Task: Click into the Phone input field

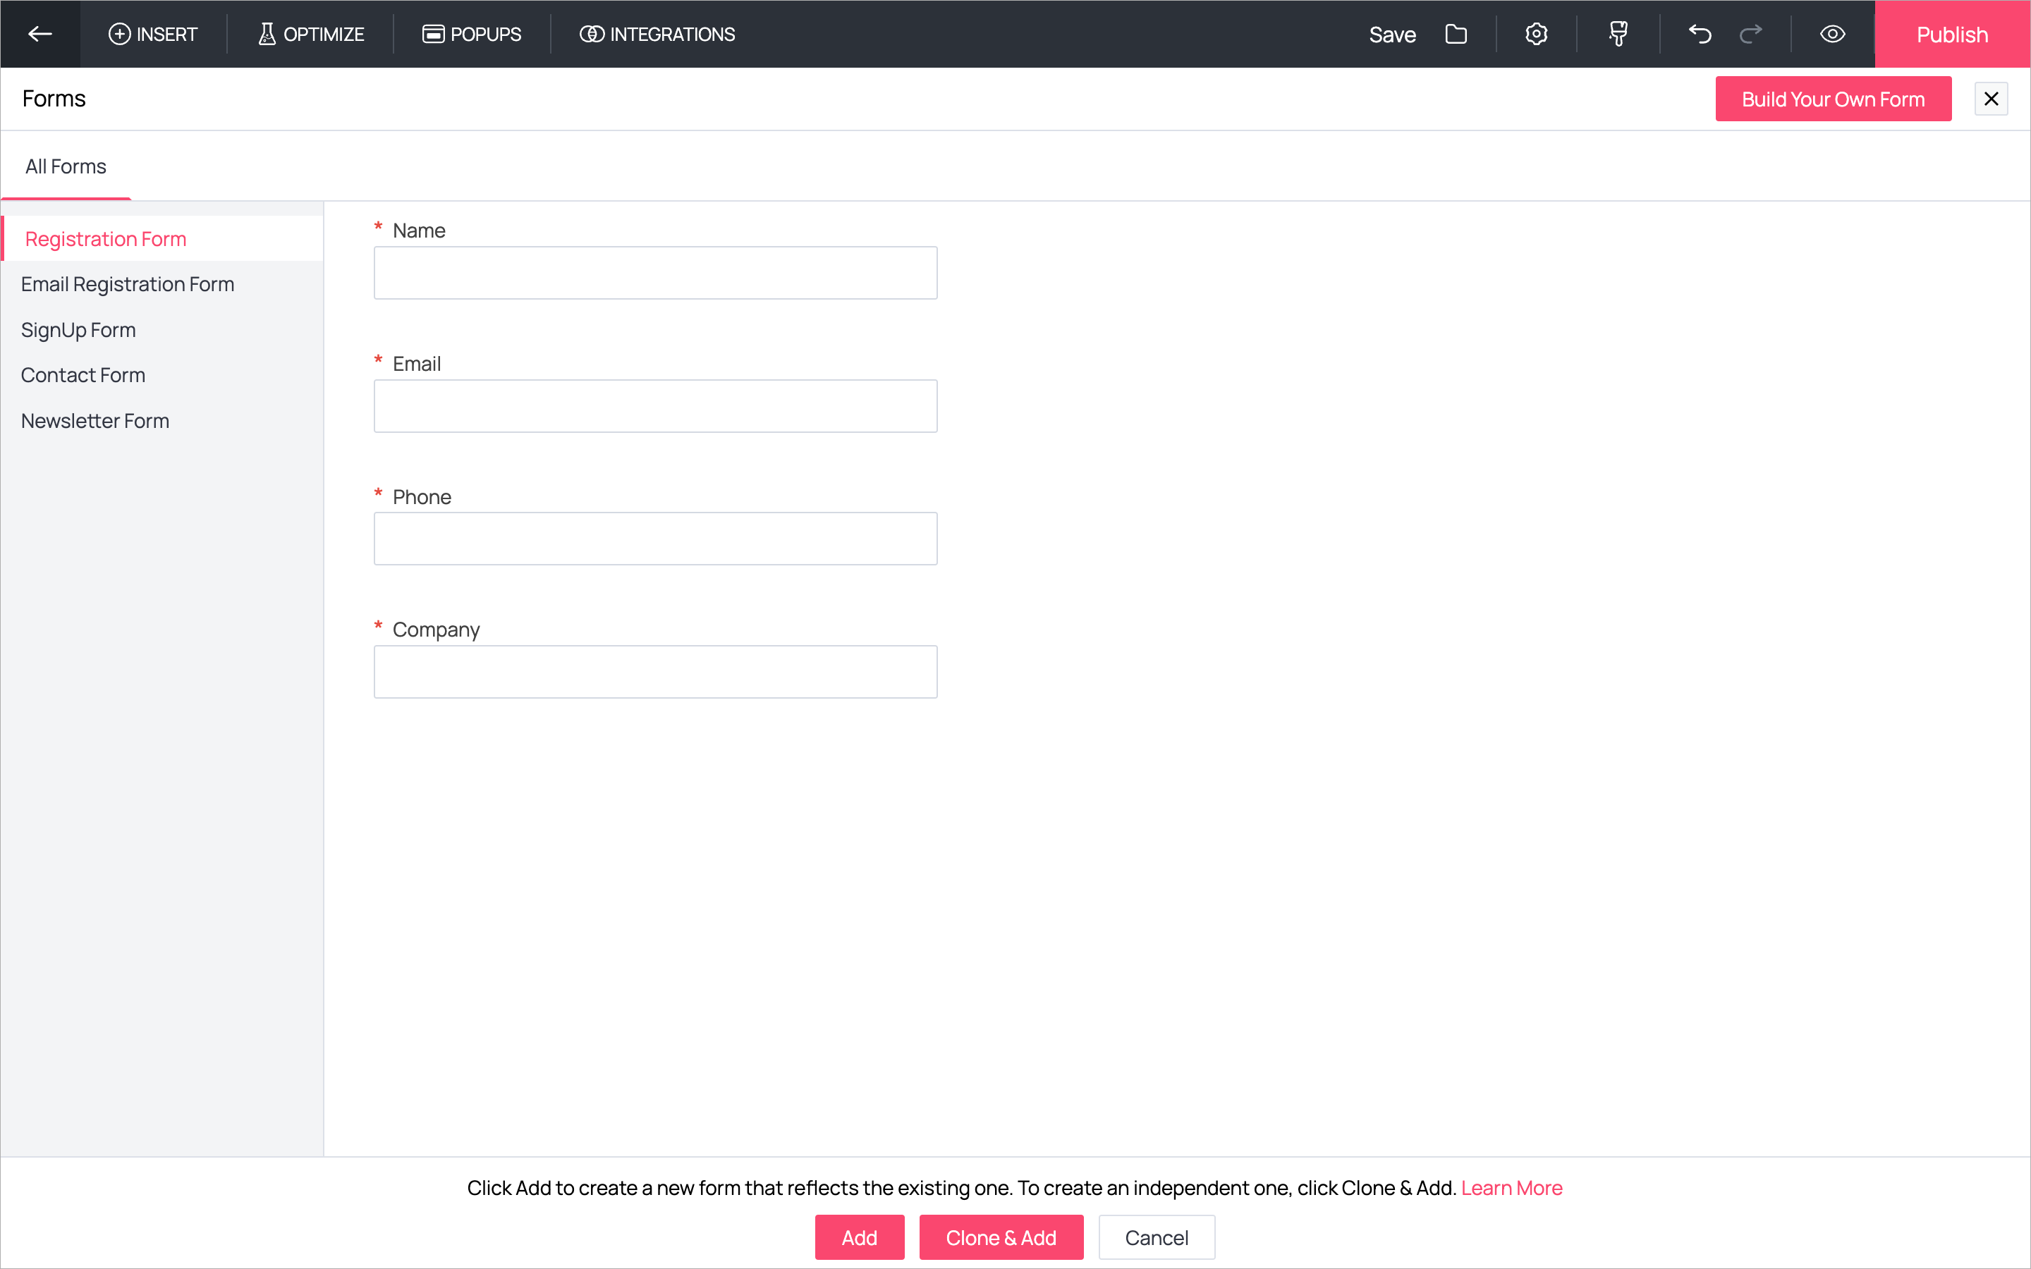Action: pyautogui.click(x=654, y=539)
